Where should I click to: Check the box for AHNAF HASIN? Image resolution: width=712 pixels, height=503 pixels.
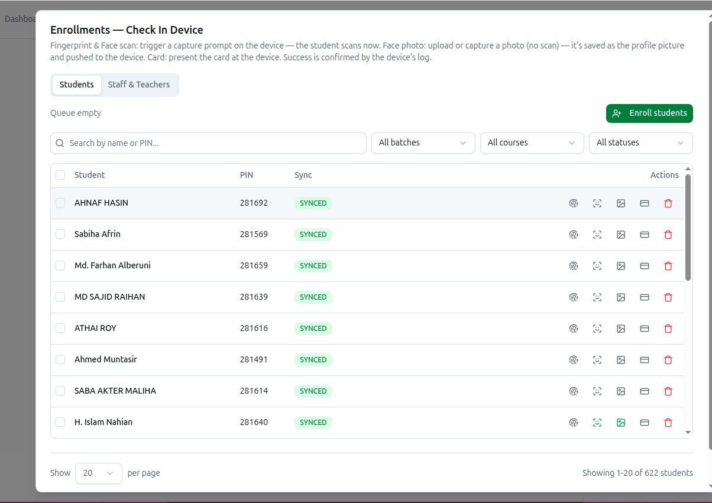point(60,203)
